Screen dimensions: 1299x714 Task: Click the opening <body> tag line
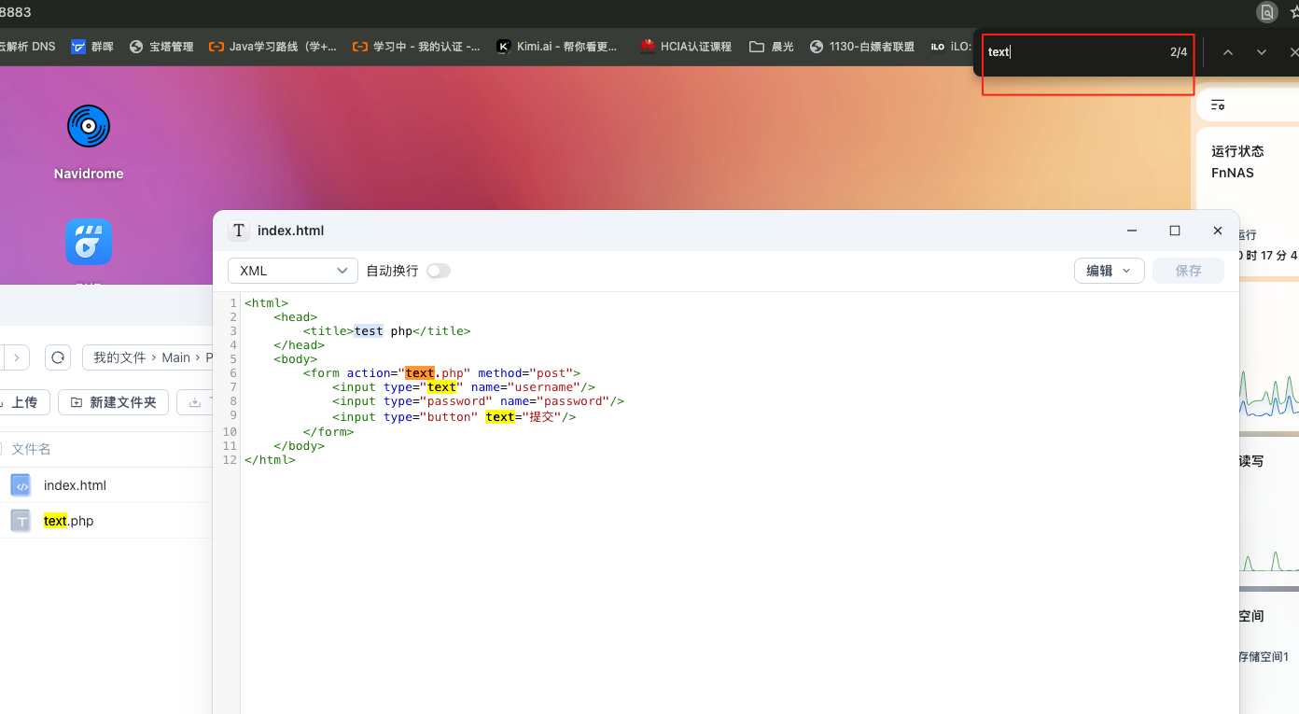296,359
